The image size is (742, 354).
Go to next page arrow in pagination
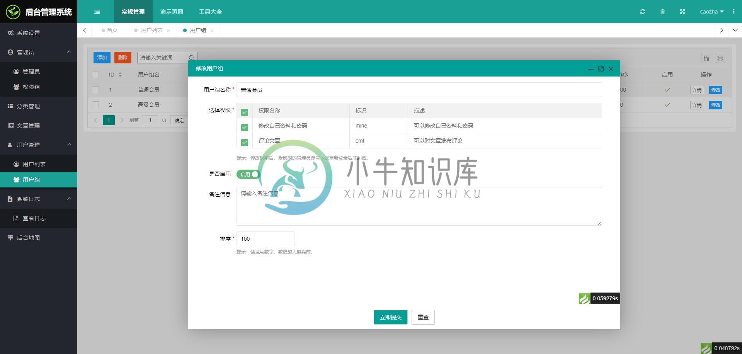click(122, 120)
